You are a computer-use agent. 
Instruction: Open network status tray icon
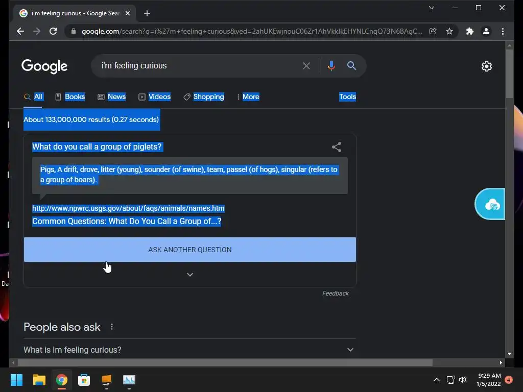point(450,380)
